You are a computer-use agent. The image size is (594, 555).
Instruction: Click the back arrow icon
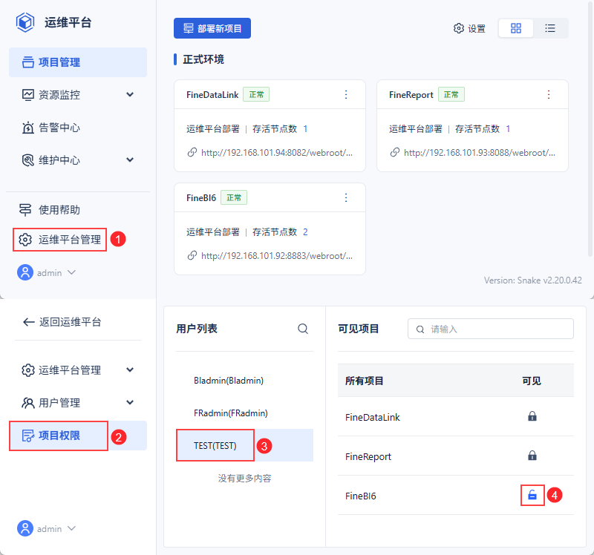coord(29,322)
